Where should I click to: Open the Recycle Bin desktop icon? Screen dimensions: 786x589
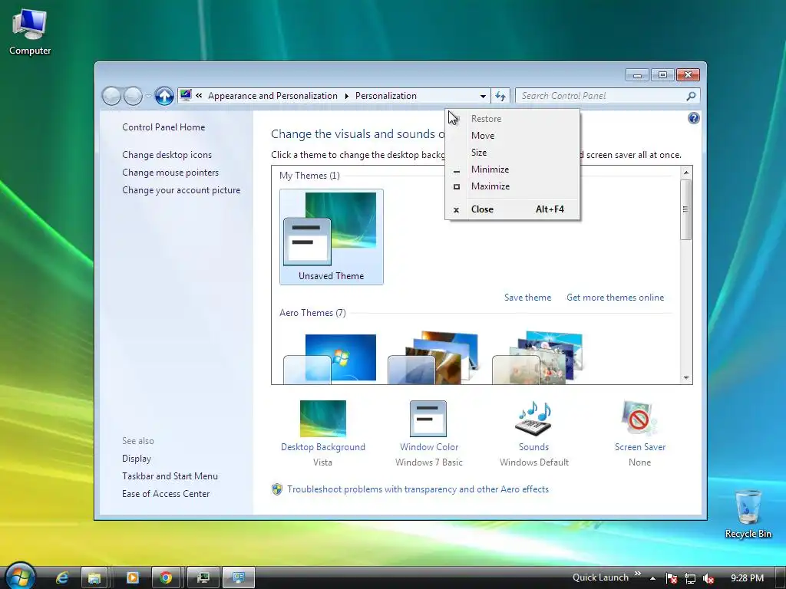[748, 514]
